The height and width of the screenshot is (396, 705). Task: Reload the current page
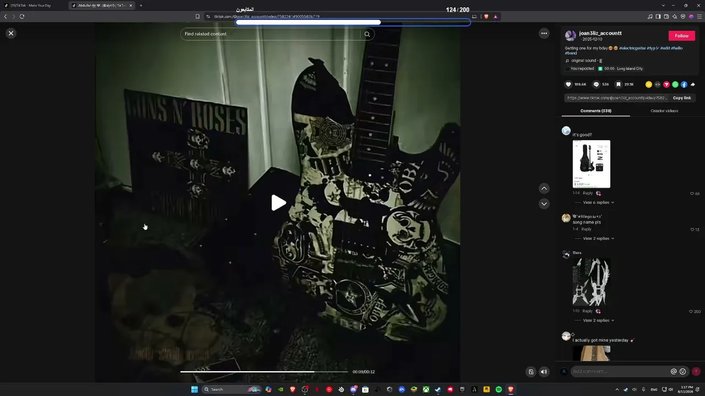[x=22, y=16]
